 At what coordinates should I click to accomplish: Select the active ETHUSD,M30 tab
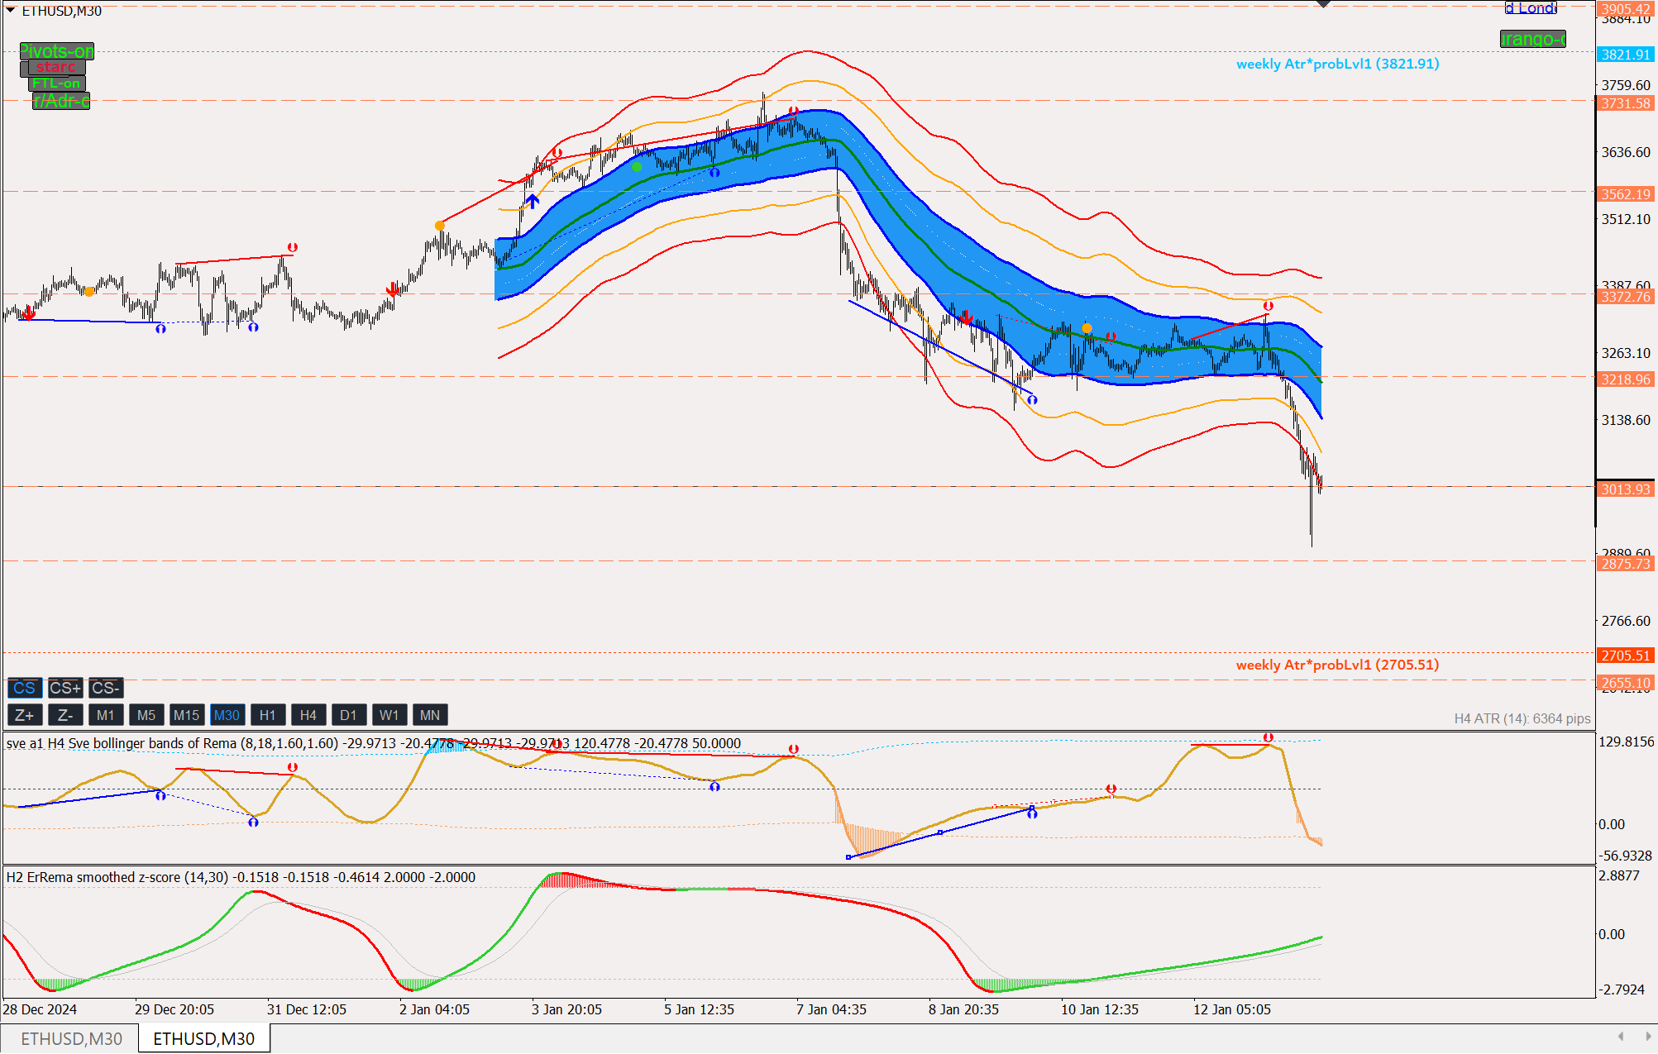click(203, 1038)
